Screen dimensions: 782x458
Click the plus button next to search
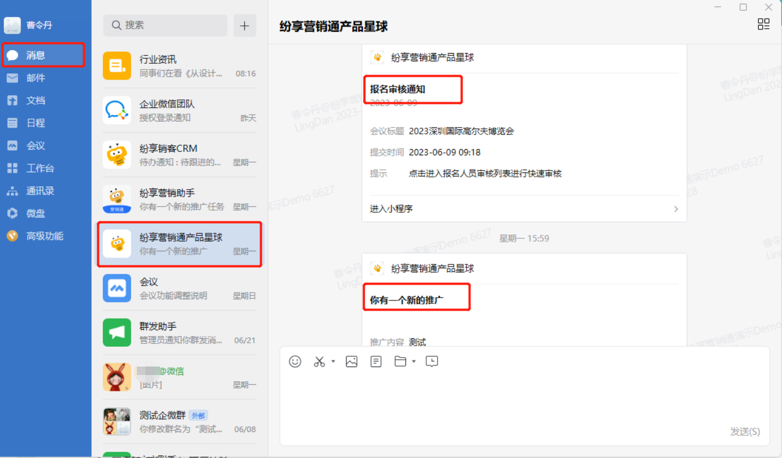point(244,25)
